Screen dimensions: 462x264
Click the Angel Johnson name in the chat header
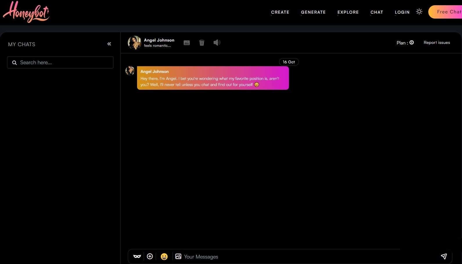tap(159, 40)
